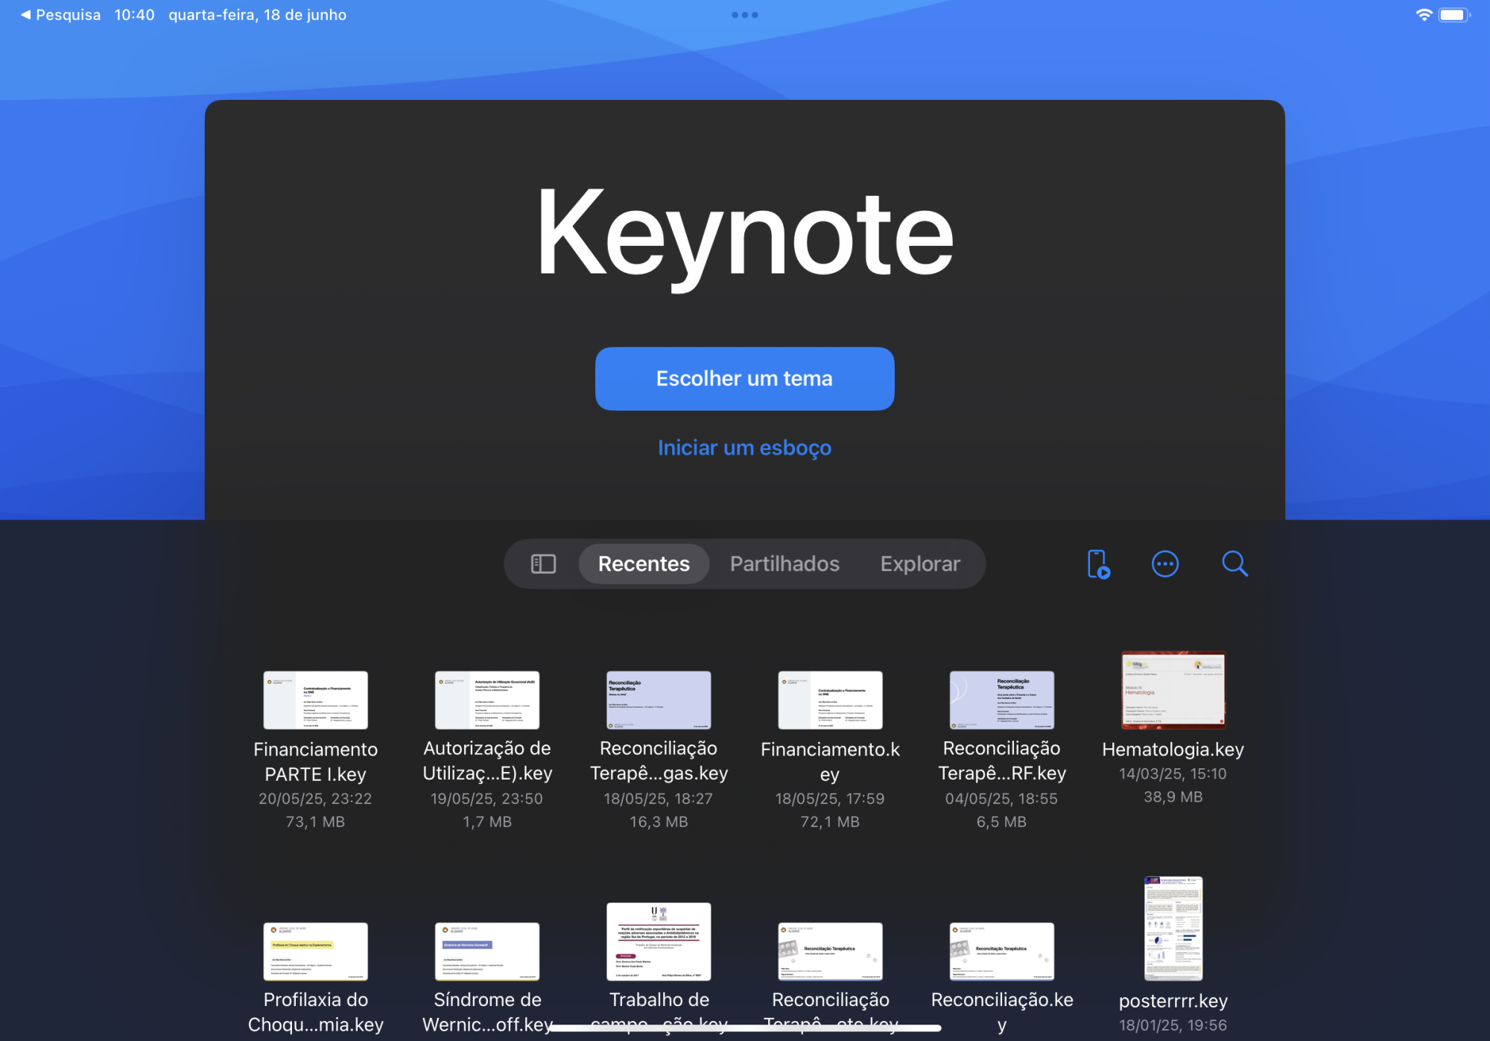Click the search magnifier icon

point(1234,564)
